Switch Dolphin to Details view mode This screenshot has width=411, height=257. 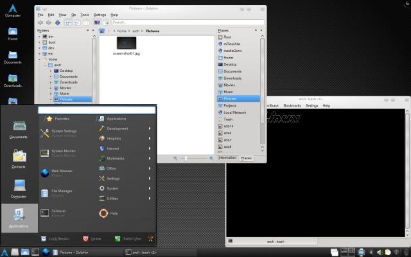click(77, 23)
